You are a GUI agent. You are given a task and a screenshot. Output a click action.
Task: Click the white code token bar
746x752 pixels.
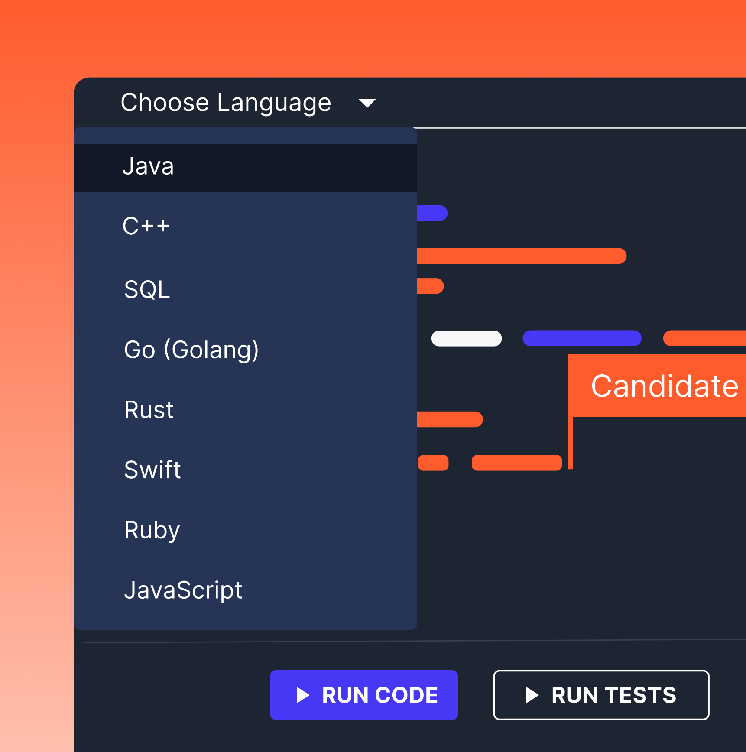467,338
